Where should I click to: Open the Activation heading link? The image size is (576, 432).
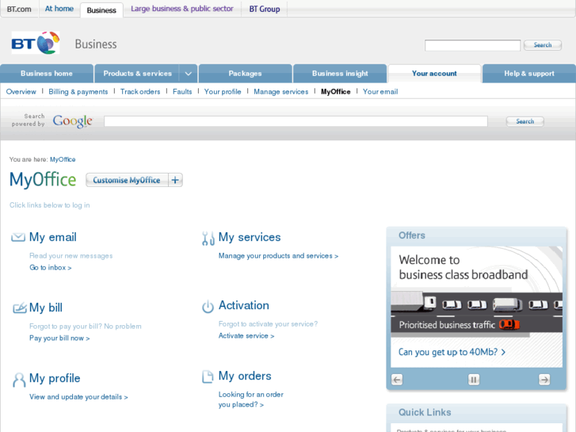(244, 305)
